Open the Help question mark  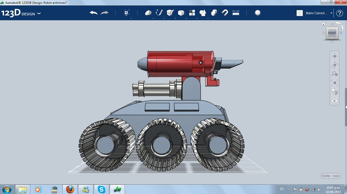[340, 13]
